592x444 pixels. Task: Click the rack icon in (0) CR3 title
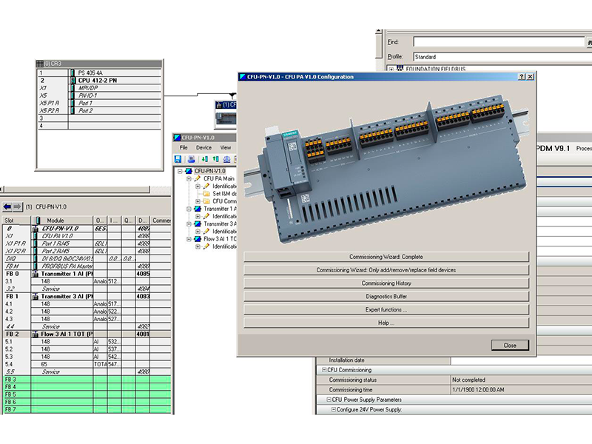coord(40,64)
